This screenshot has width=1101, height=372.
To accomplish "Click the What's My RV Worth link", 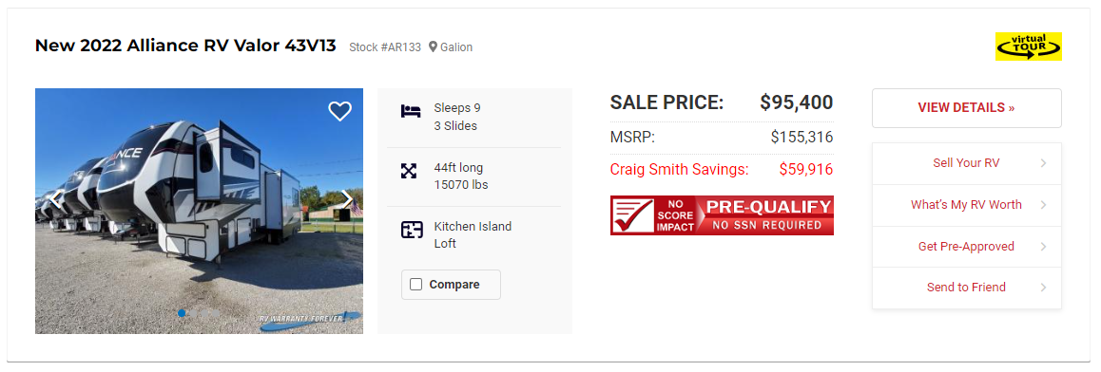I will point(966,205).
